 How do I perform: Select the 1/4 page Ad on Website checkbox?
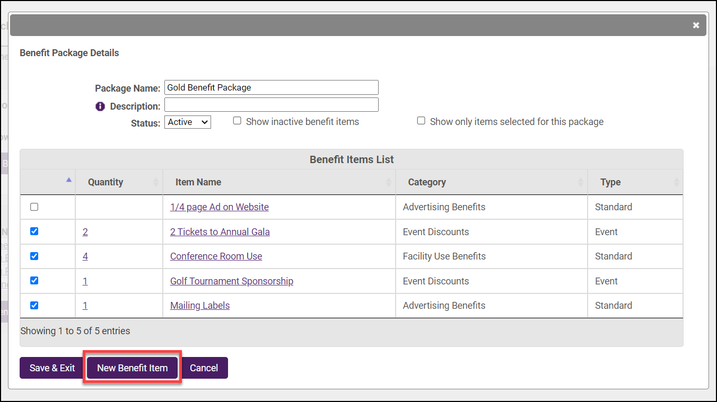34,207
